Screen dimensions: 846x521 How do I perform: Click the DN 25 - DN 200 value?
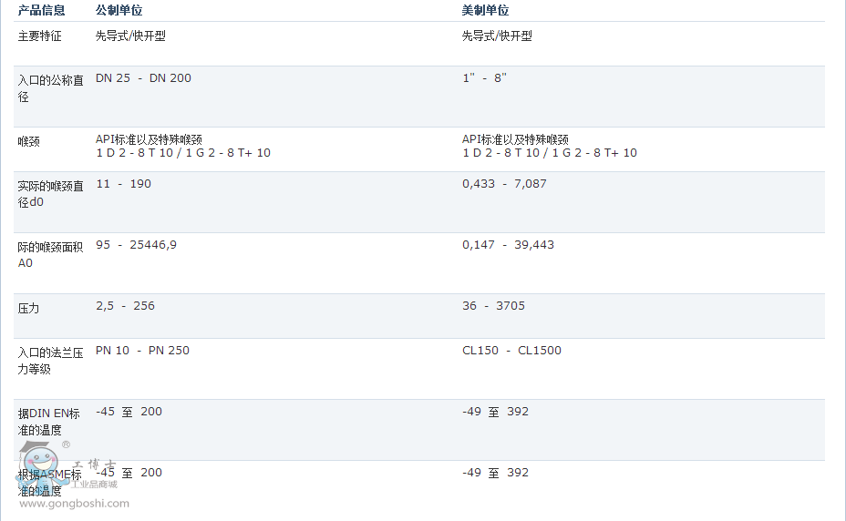143,78
